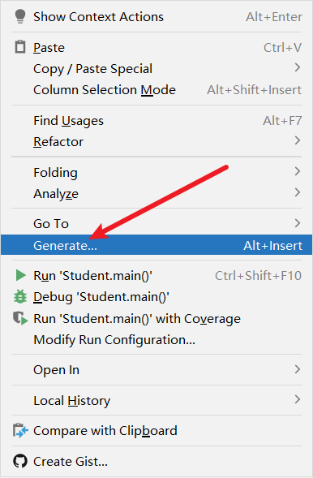Image resolution: width=313 pixels, height=478 pixels.
Task: Open the Local History submenu
Action: (x=156, y=400)
